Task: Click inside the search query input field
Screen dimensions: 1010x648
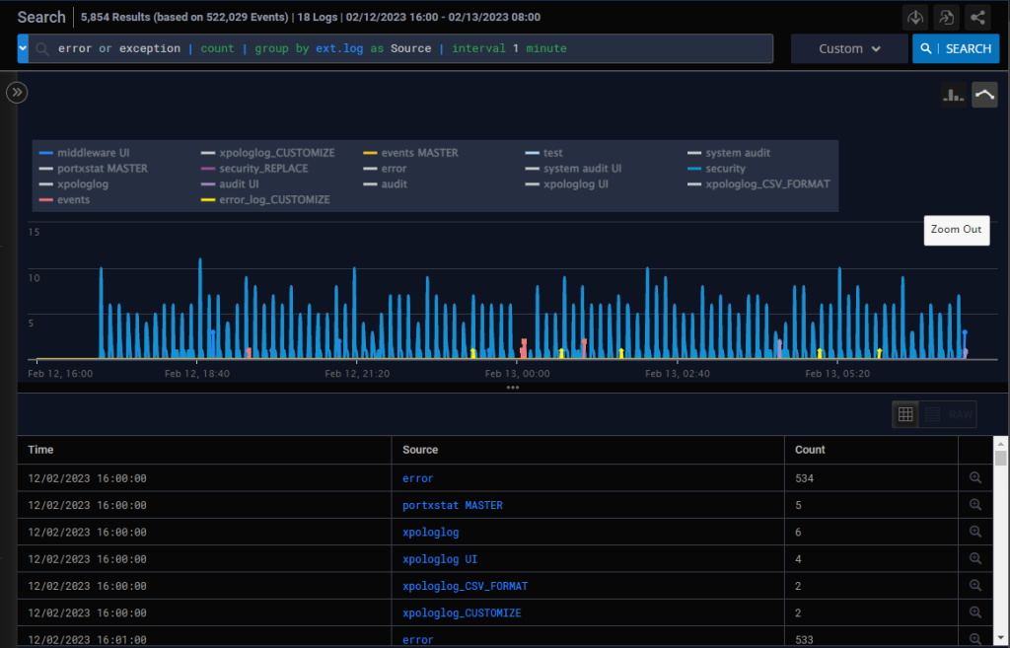Action: pyautogui.click(x=400, y=48)
